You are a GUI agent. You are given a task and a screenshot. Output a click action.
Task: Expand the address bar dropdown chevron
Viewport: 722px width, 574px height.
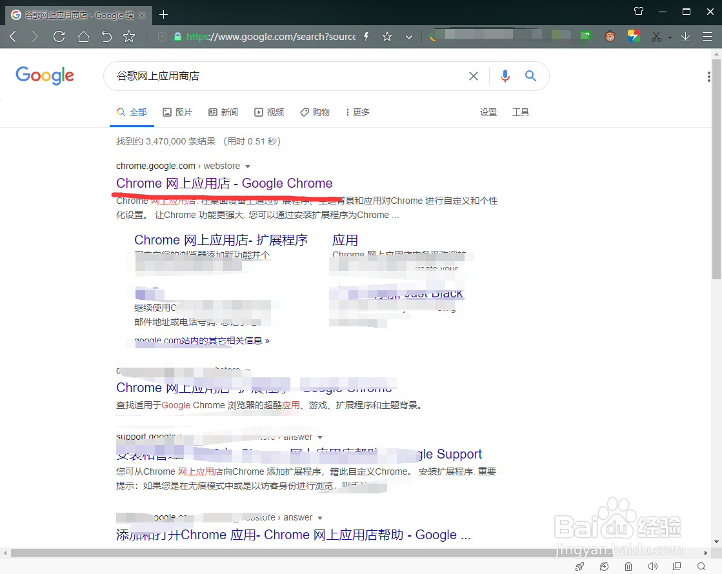coord(409,37)
